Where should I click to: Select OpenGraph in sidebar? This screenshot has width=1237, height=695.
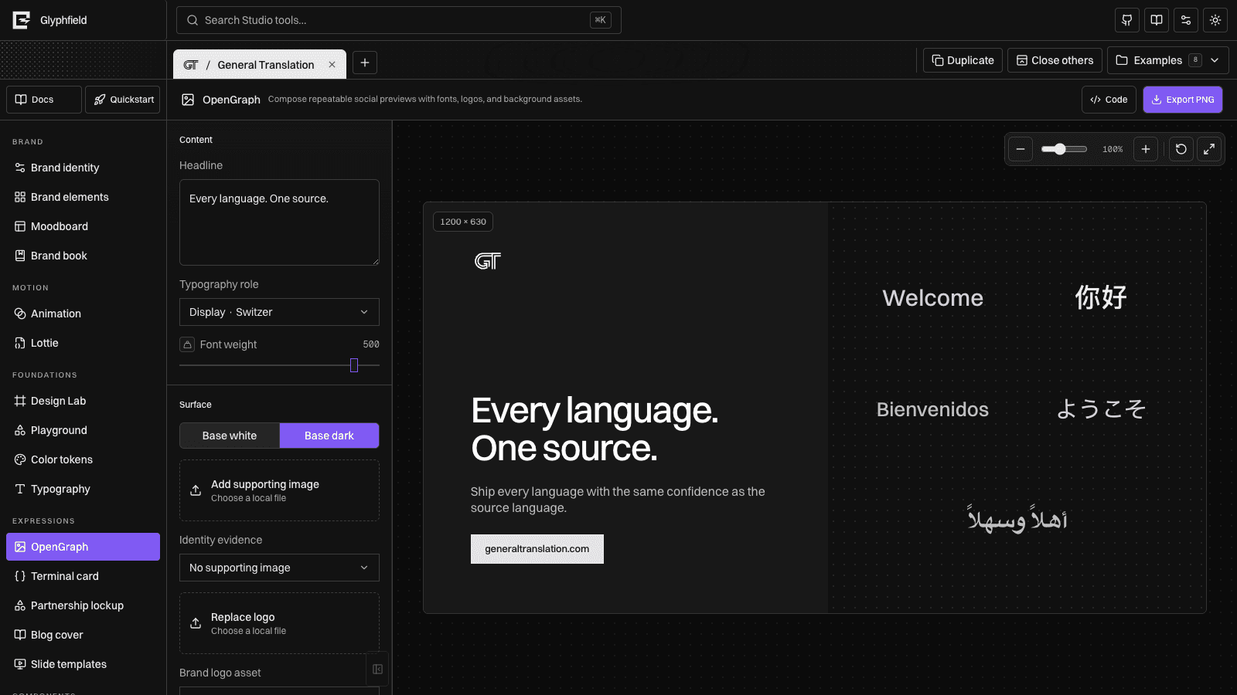click(x=83, y=547)
